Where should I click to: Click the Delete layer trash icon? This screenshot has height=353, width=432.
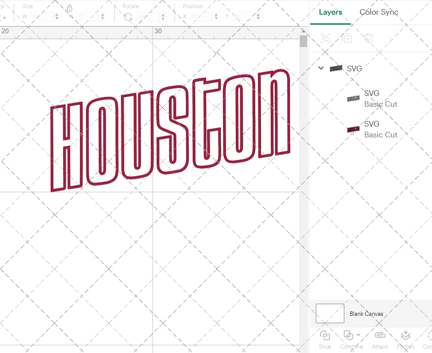point(368,38)
